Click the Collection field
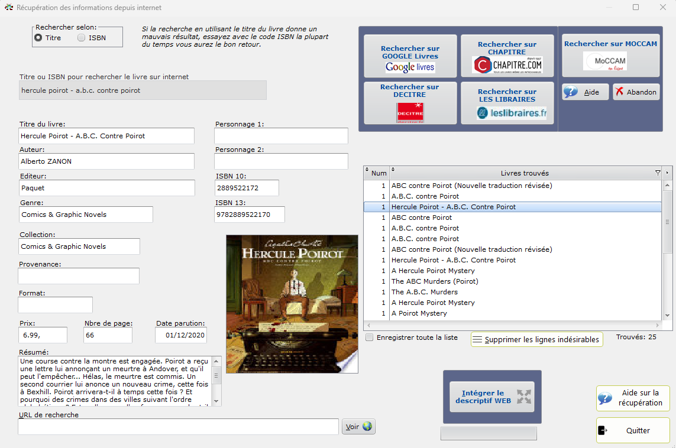This screenshot has height=448, width=676. 79,246
